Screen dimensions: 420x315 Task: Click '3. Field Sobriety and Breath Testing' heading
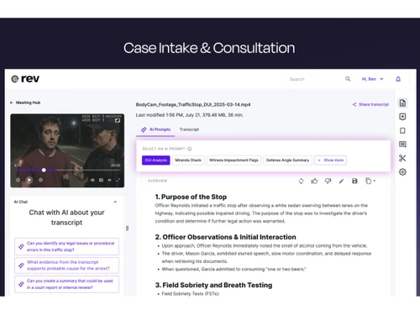pyautogui.click(x=213, y=285)
